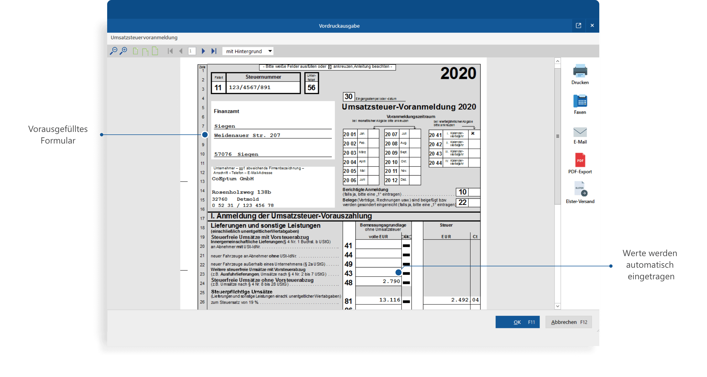
Task: Open the Faxen fax option
Action: (x=580, y=101)
